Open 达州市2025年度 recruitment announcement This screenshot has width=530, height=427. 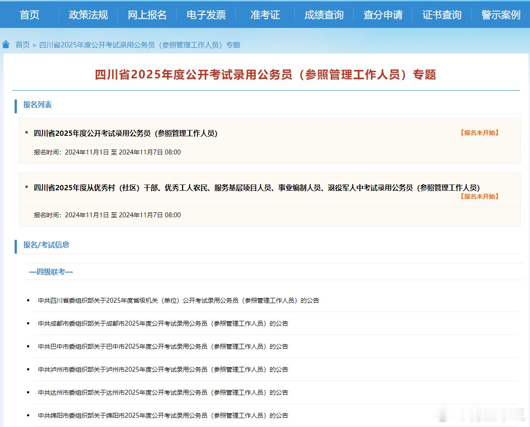click(163, 392)
